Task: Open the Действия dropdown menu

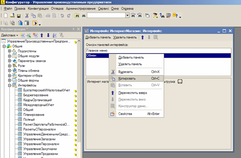Action: (9, 36)
